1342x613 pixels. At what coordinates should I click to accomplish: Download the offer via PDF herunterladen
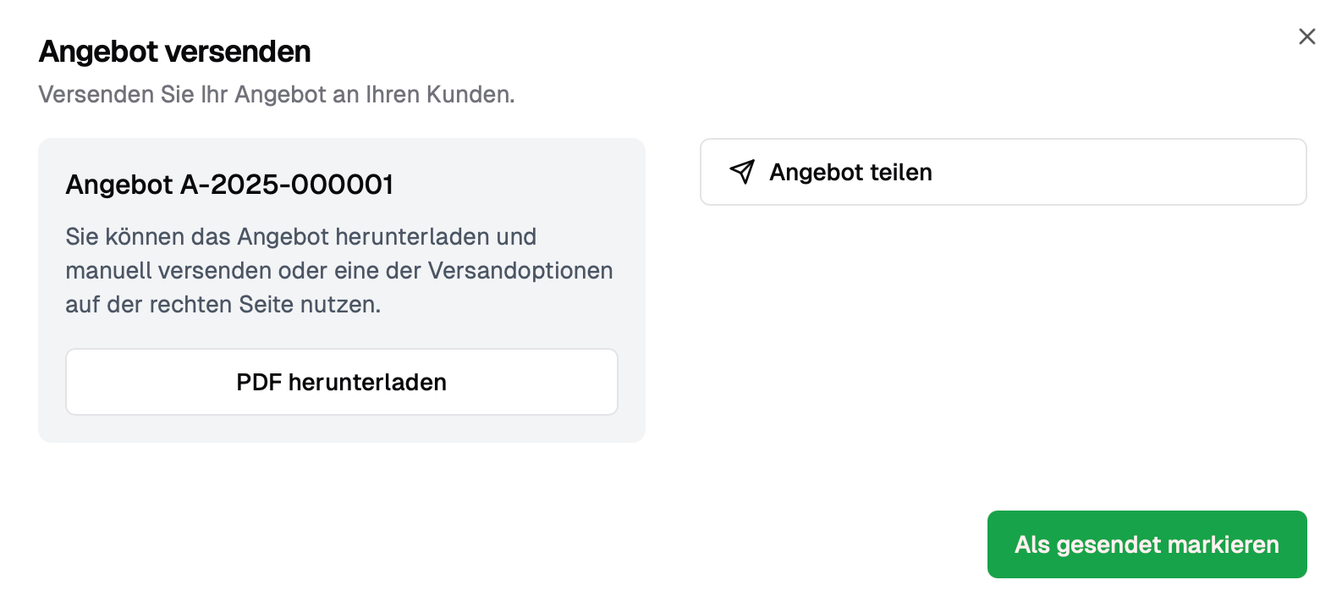click(342, 382)
